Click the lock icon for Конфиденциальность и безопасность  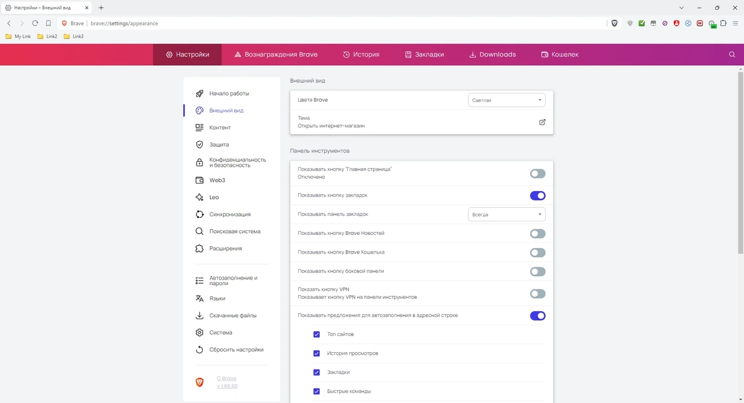click(x=199, y=162)
